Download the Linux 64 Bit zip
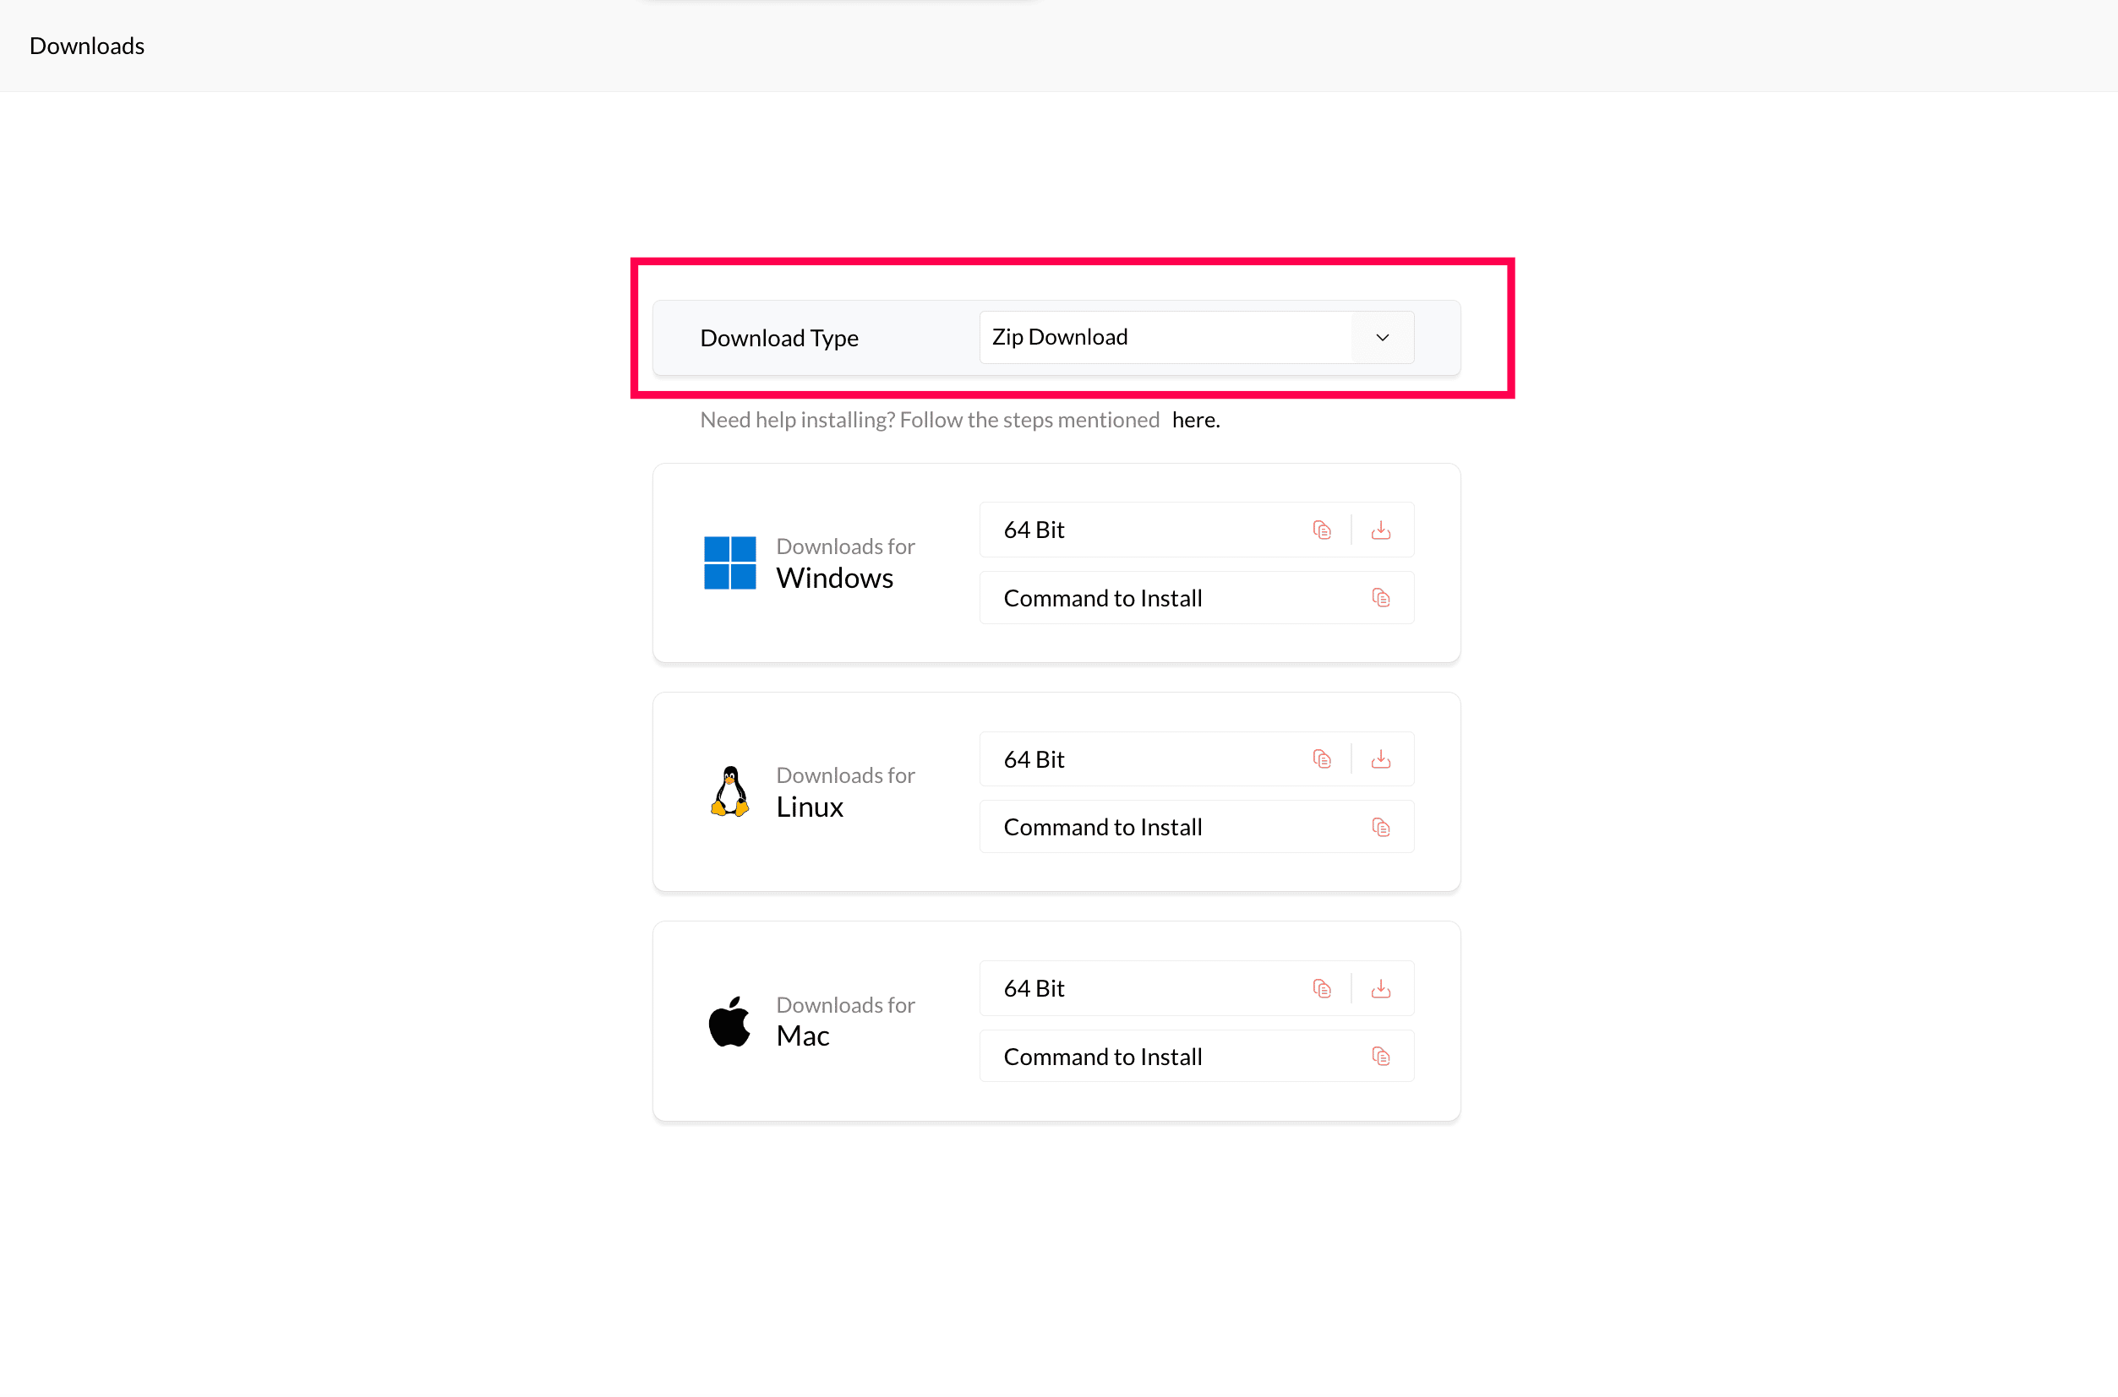 click(x=1381, y=759)
